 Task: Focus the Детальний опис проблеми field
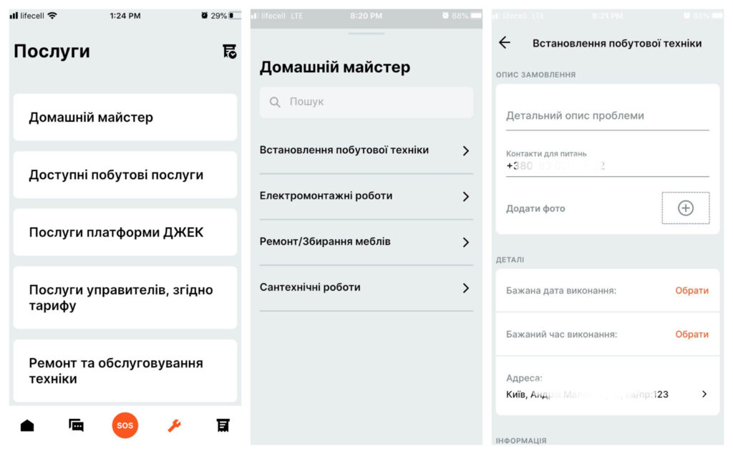607,116
